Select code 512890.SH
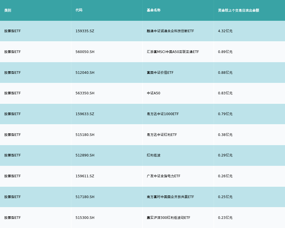The image size is (285, 228). click(x=85, y=155)
